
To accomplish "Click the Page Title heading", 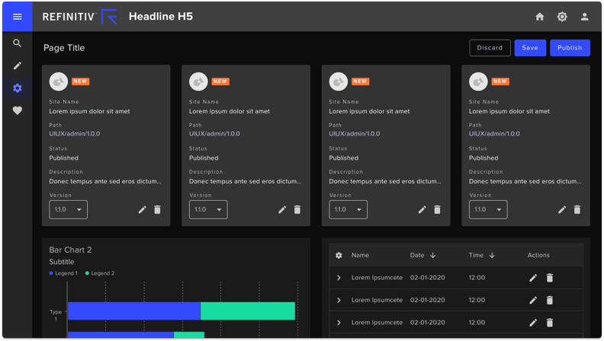I will [x=64, y=48].
